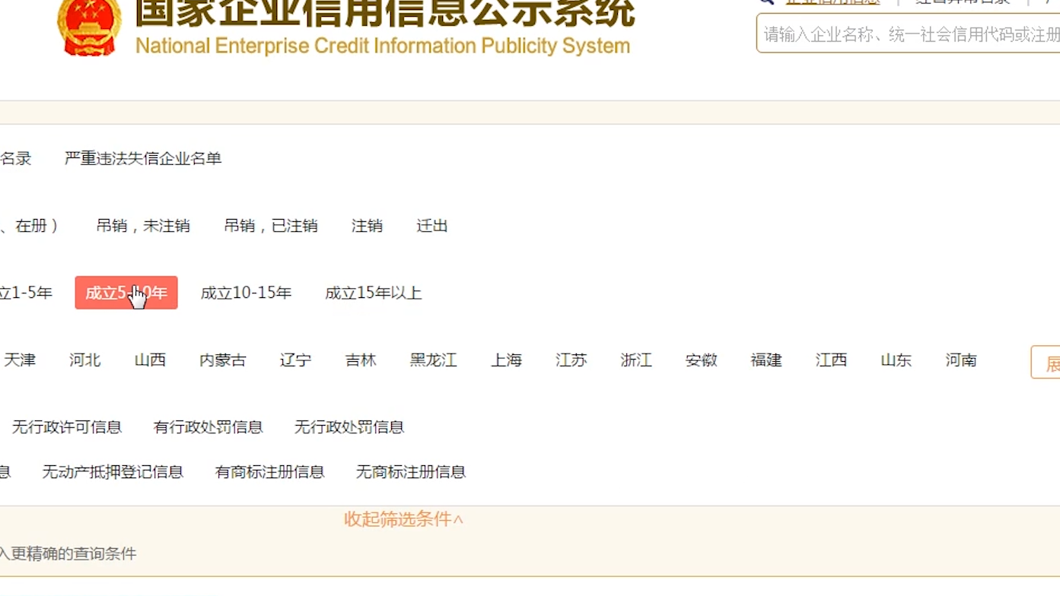Switch to the 企业信用信息 search tab
This screenshot has width=1060, height=596.
click(834, 2)
